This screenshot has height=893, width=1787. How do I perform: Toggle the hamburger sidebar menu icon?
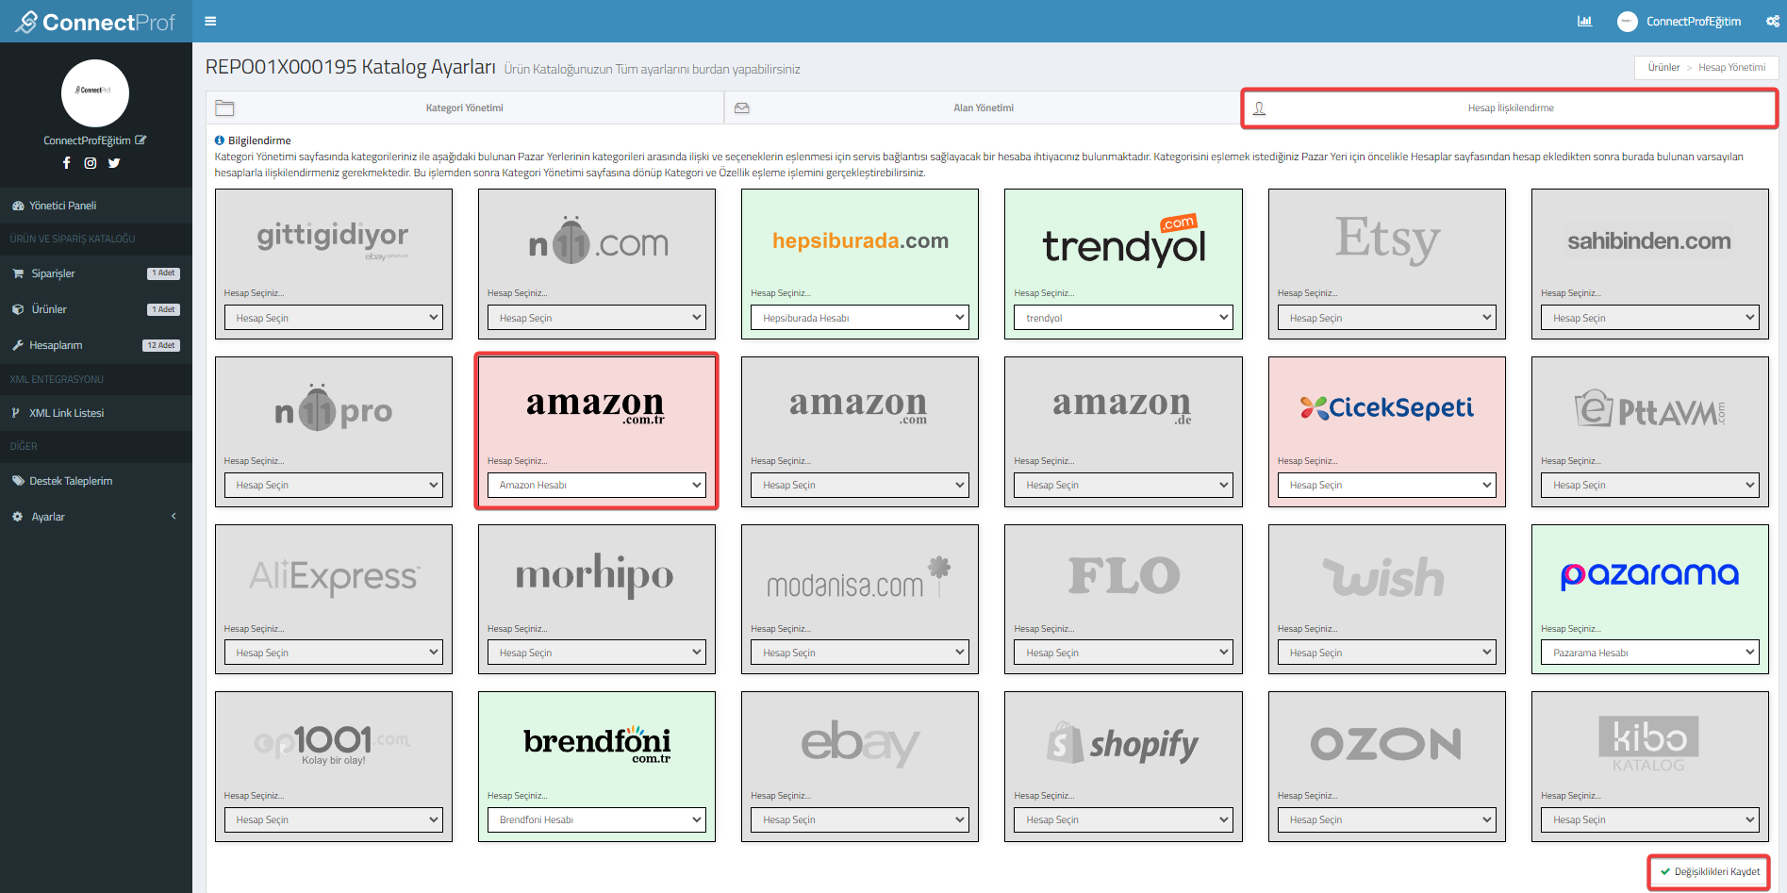[x=210, y=21]
